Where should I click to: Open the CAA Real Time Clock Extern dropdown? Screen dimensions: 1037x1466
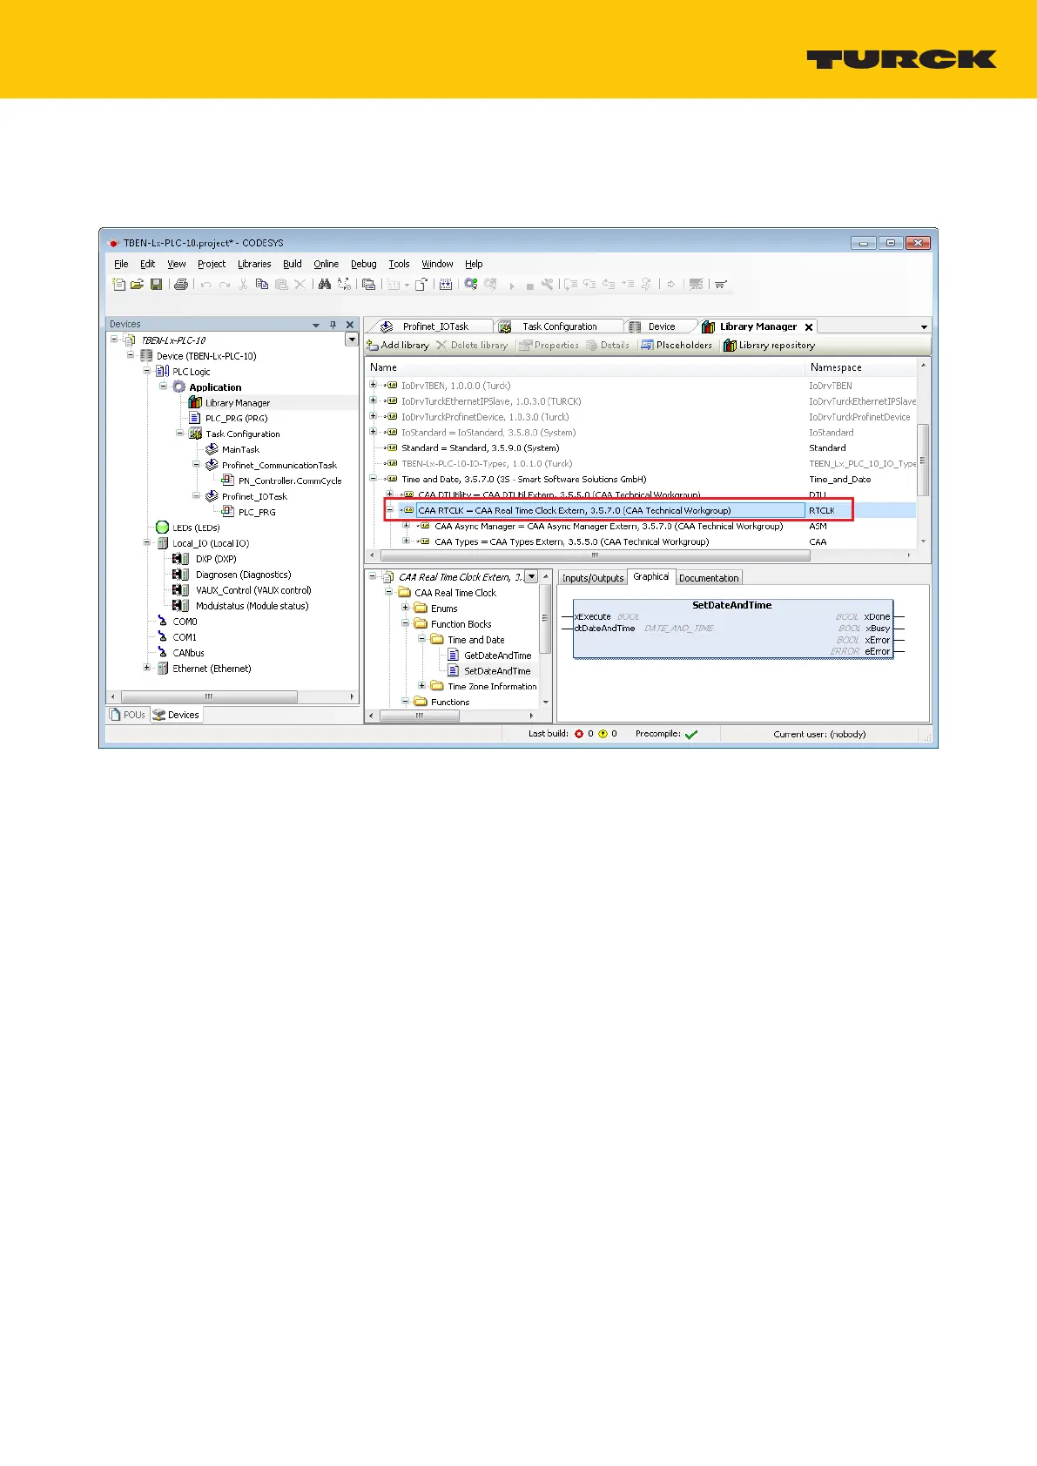tap(532, 577)
